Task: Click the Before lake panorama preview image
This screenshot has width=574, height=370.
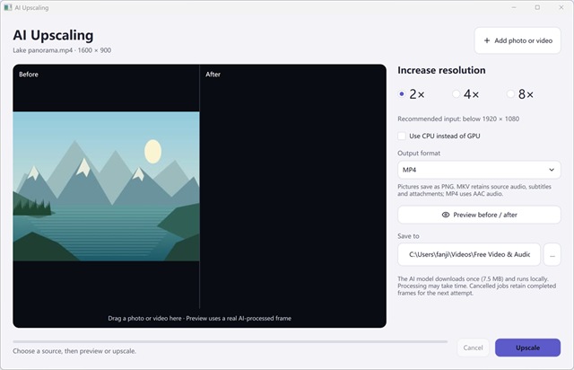Action: point(106,186)
